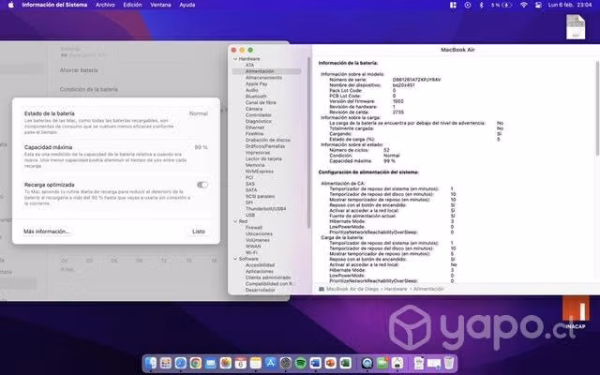Open PowerPoint from the dock
This screenshot has width=600, height=375.
tap(331, 363)
